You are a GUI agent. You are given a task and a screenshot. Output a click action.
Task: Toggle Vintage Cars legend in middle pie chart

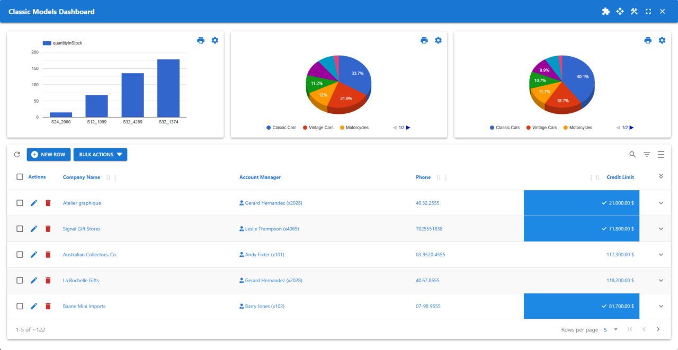318,128
